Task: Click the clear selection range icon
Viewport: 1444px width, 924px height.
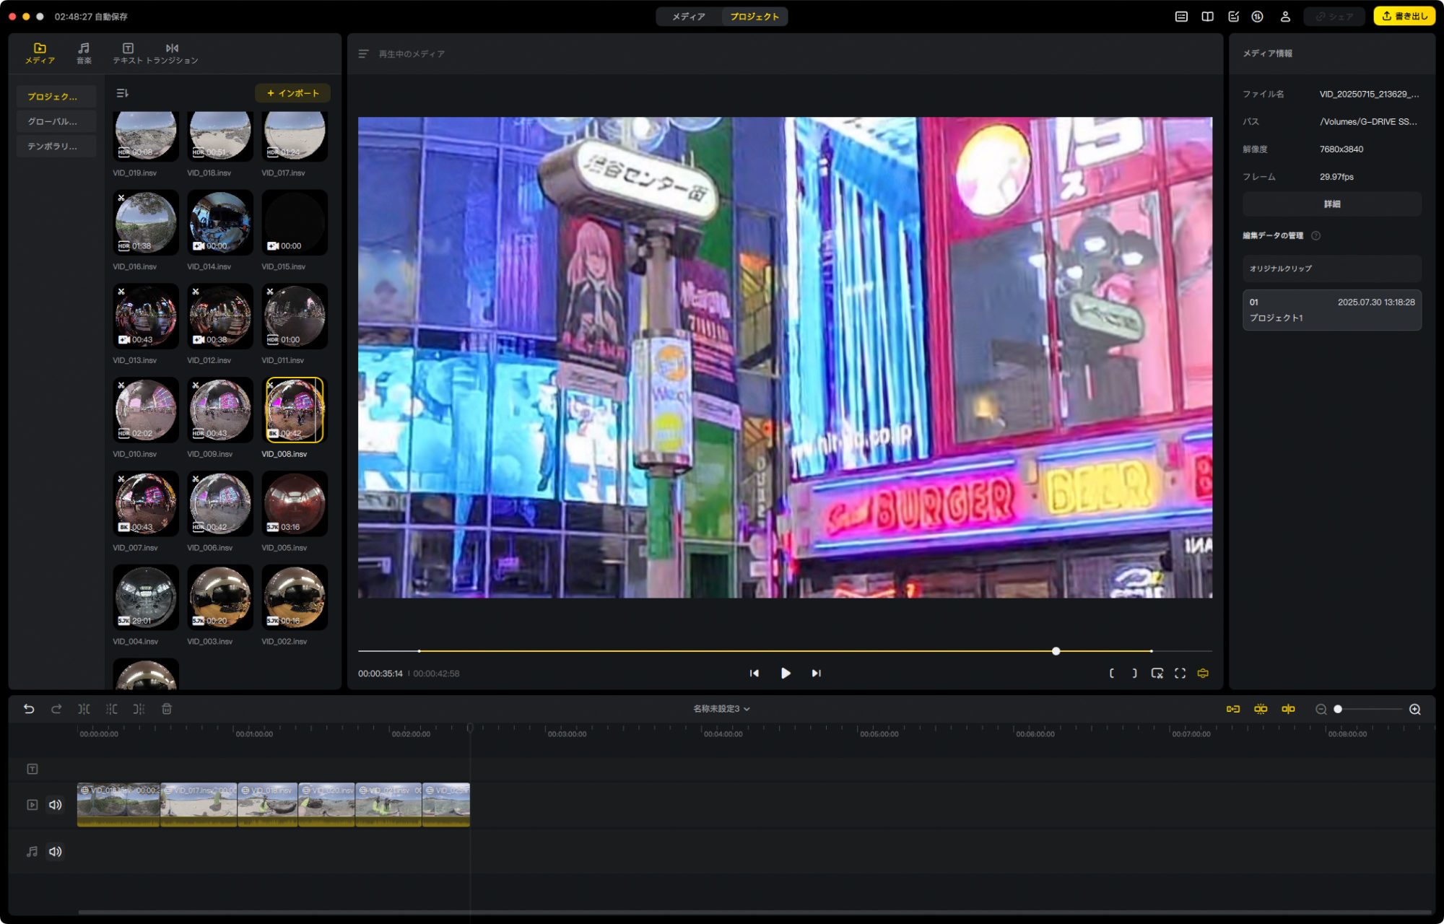Action: click(1157, 673)
